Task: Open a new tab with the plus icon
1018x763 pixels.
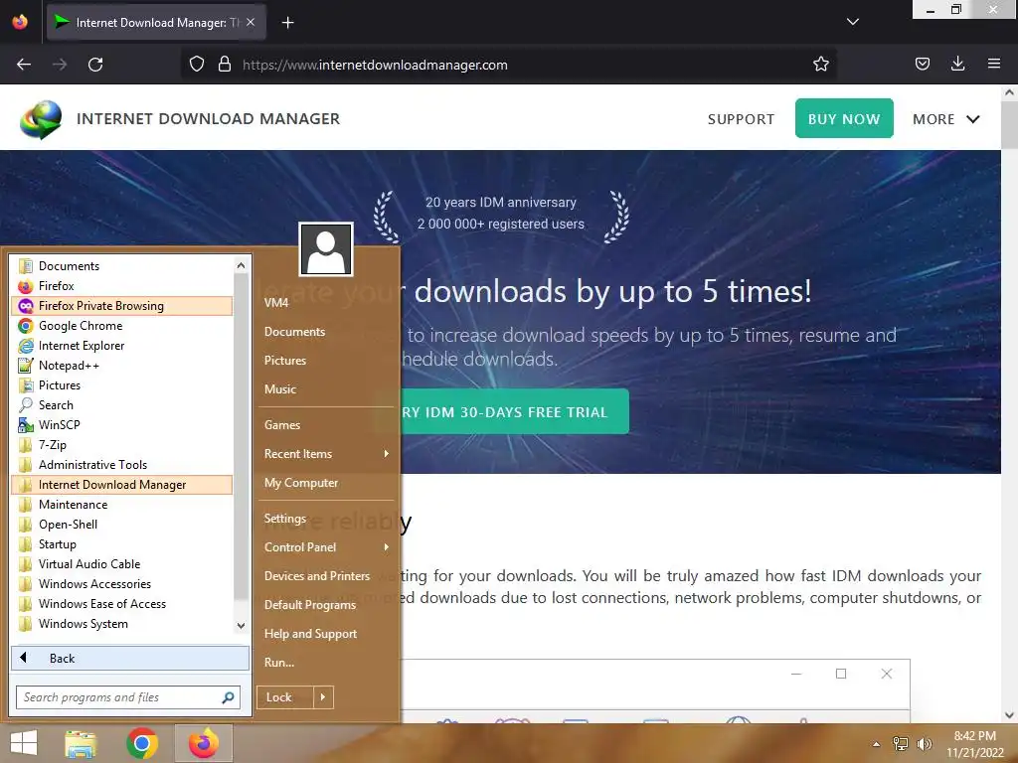Action: click(287, 23)
